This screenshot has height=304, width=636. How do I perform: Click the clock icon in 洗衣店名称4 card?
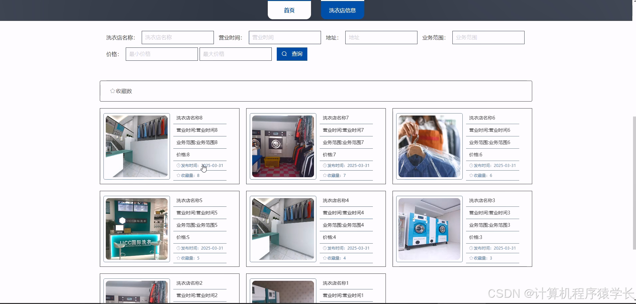[x=325, y=248]
